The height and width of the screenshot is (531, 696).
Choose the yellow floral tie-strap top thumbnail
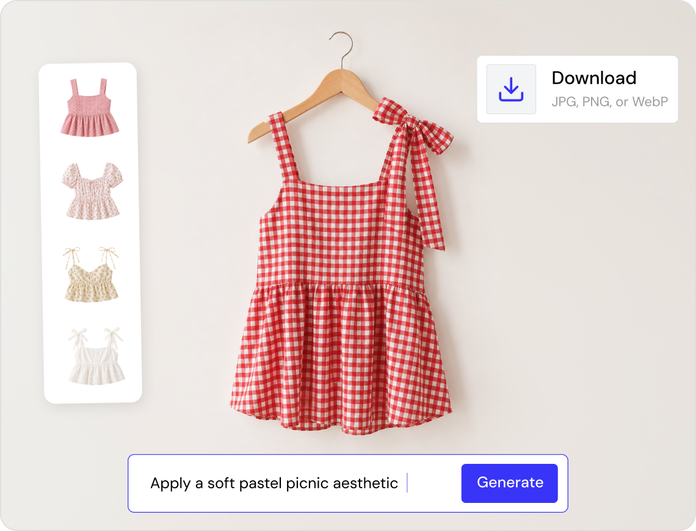[92, 275]
